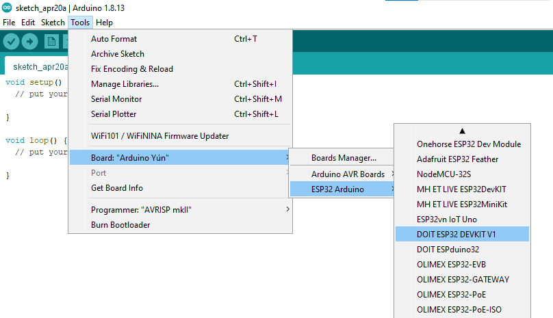
Task: Expand Arduino AVR Boards submenu
Action: click(342, 174)
